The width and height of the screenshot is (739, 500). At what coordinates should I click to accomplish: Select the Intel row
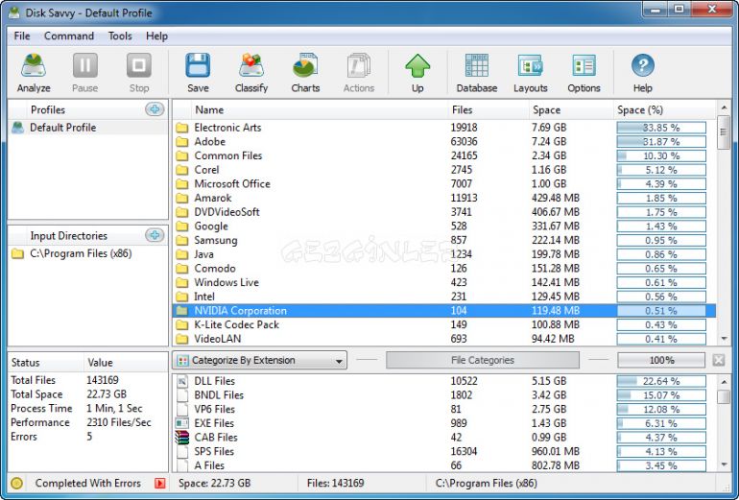[x=444, y=297]
